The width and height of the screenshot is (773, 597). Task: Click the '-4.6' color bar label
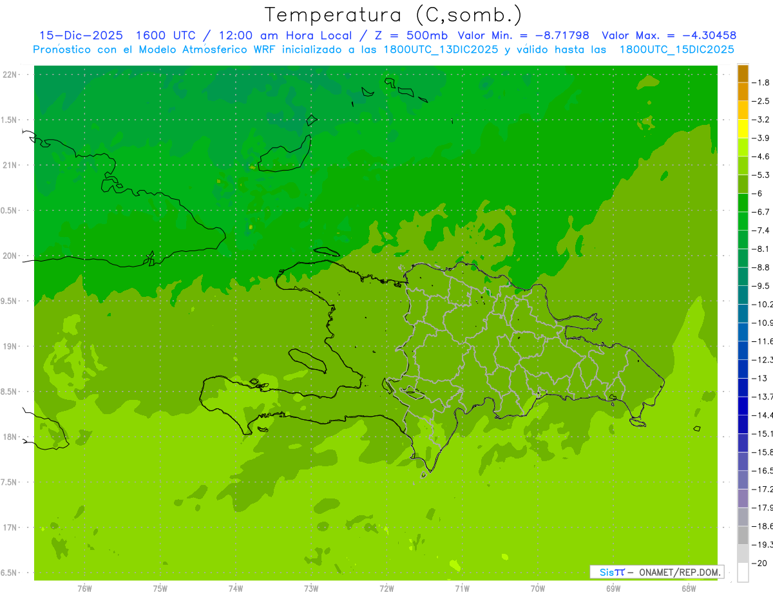(x=760, y=156)
